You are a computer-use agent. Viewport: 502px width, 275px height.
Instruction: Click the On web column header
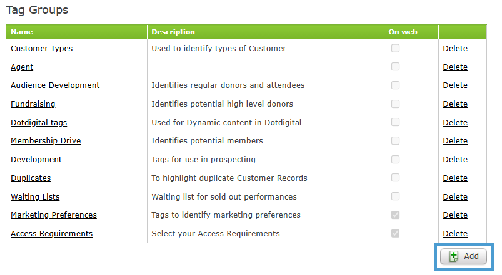[403, 32]
